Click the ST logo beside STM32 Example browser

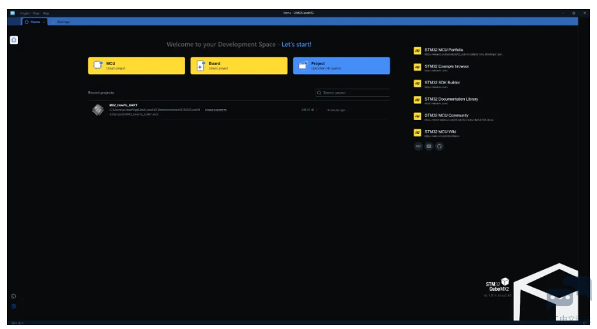(x=418, y=68)
